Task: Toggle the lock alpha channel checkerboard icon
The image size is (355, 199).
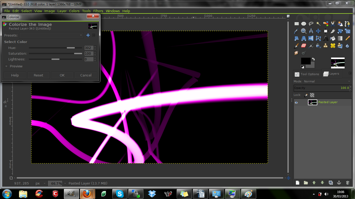Action: [x=312, y=95]
